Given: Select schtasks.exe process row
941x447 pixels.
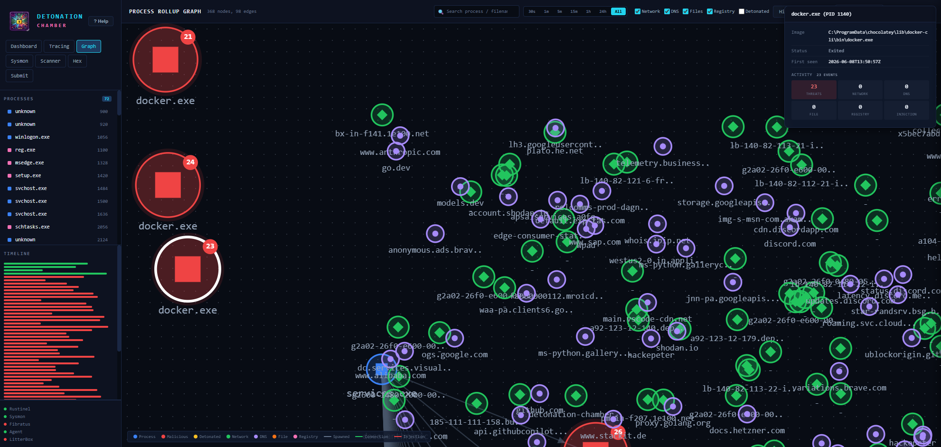Looking at the screenshot, I should pos(58,227).
